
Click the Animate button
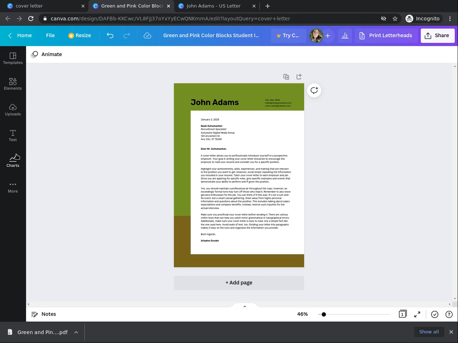[x=47, y=54]
